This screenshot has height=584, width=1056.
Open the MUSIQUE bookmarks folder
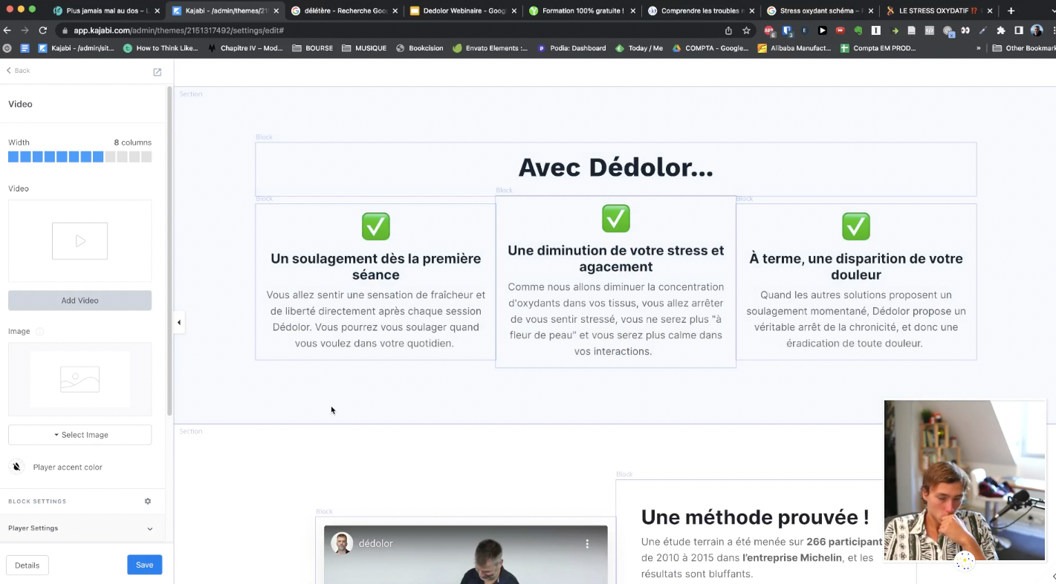(x=364, y=48)
